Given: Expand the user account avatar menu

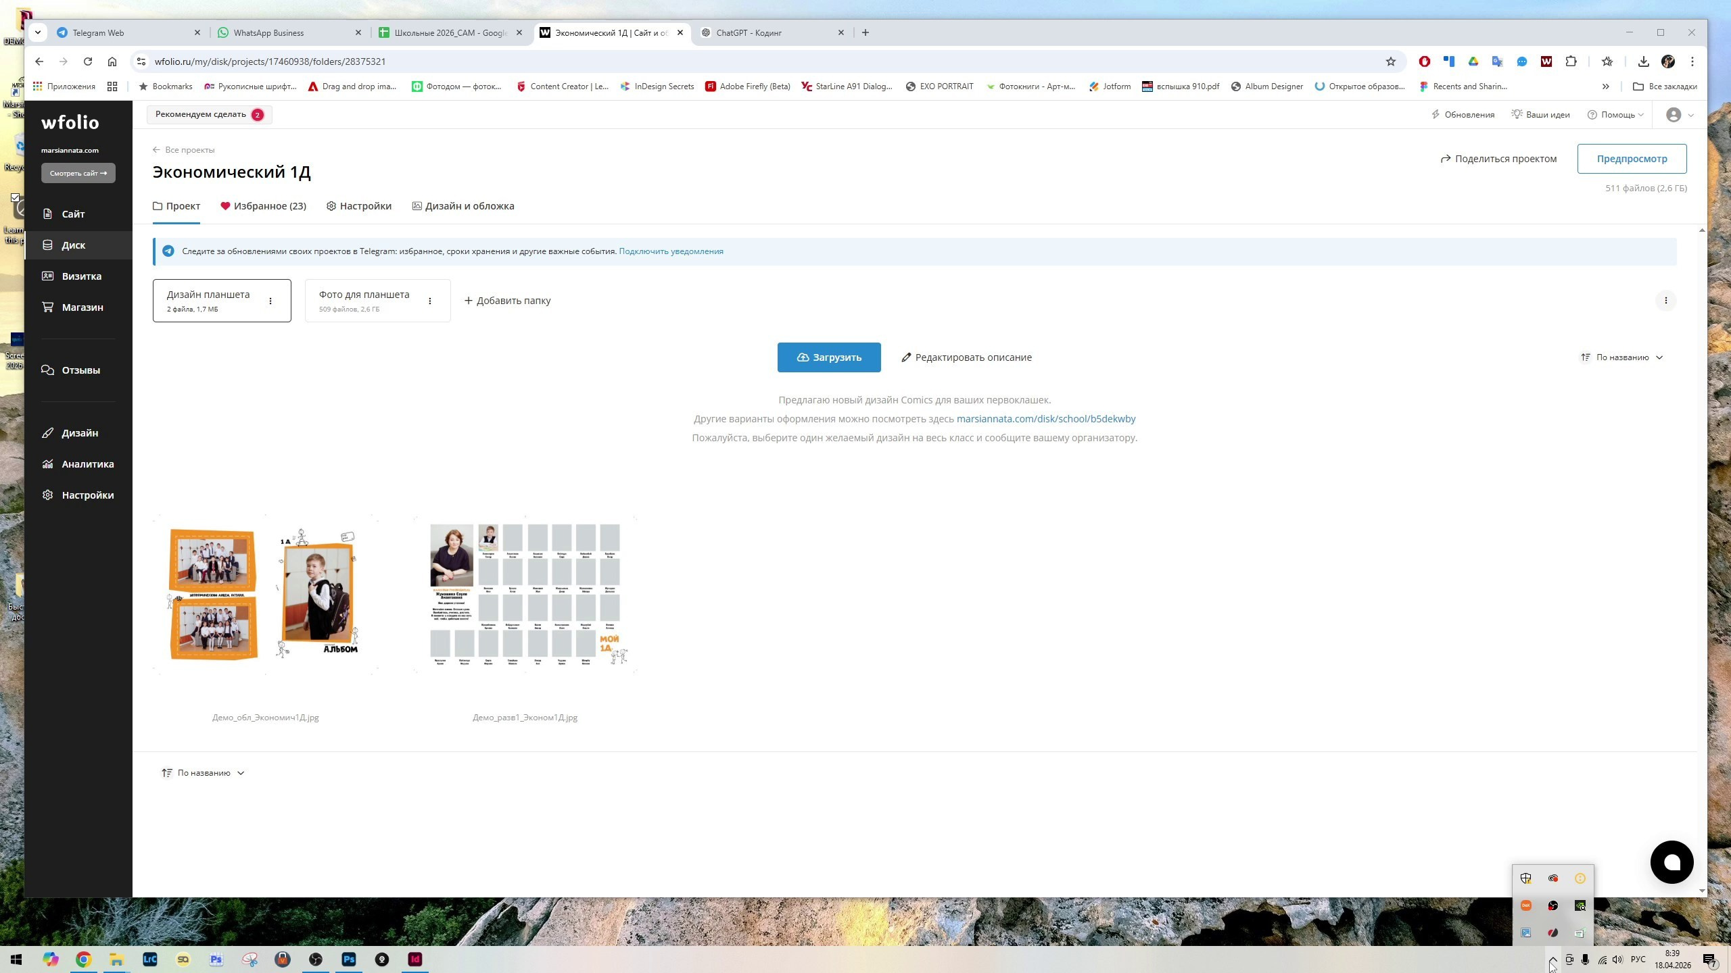Looking at the screenshot, I should pos(1680,115).
